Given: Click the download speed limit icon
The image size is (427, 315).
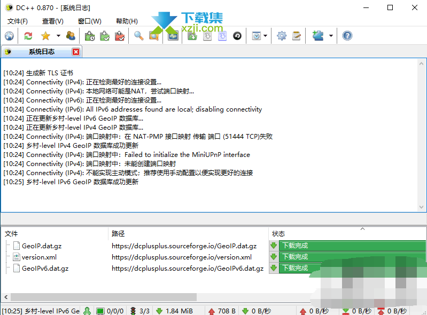Looking at the screenshot, I should 345,311.
